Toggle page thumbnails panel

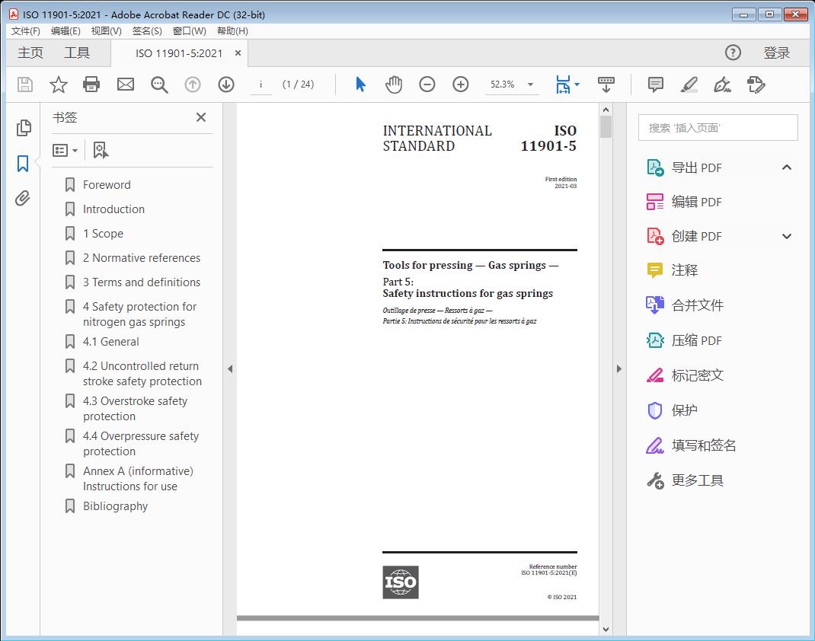23,128
